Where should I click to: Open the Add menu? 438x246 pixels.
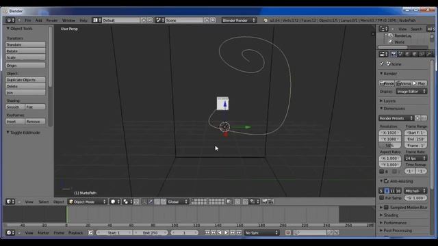38,20
